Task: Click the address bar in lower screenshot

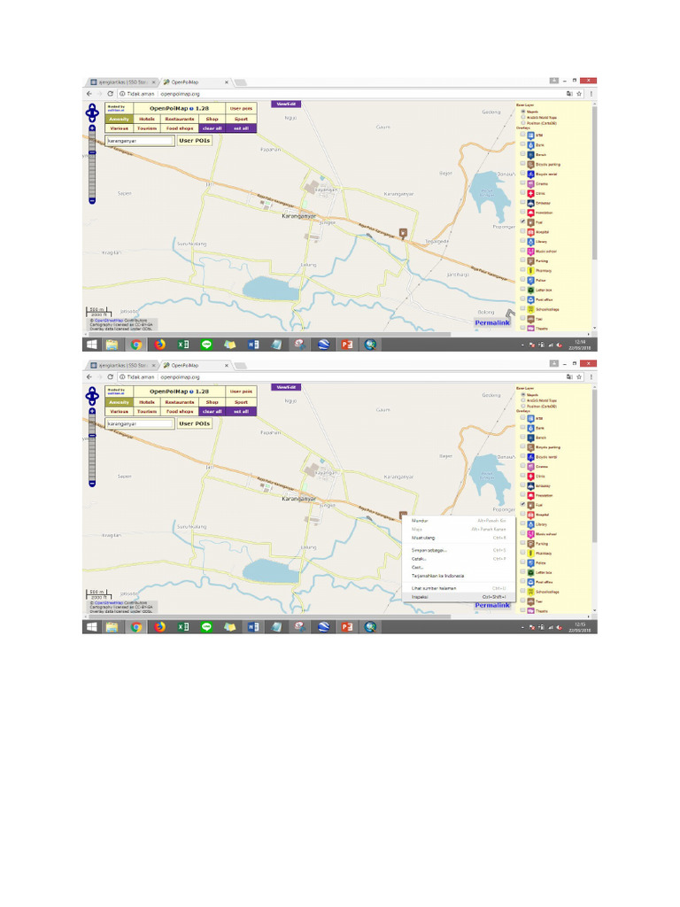Action: (x=341, y=377)
